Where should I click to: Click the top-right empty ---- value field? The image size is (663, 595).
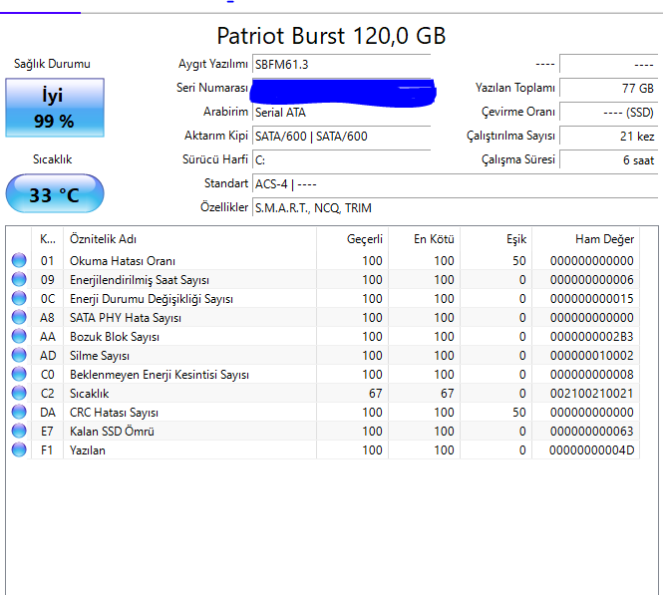coord(608,64)
